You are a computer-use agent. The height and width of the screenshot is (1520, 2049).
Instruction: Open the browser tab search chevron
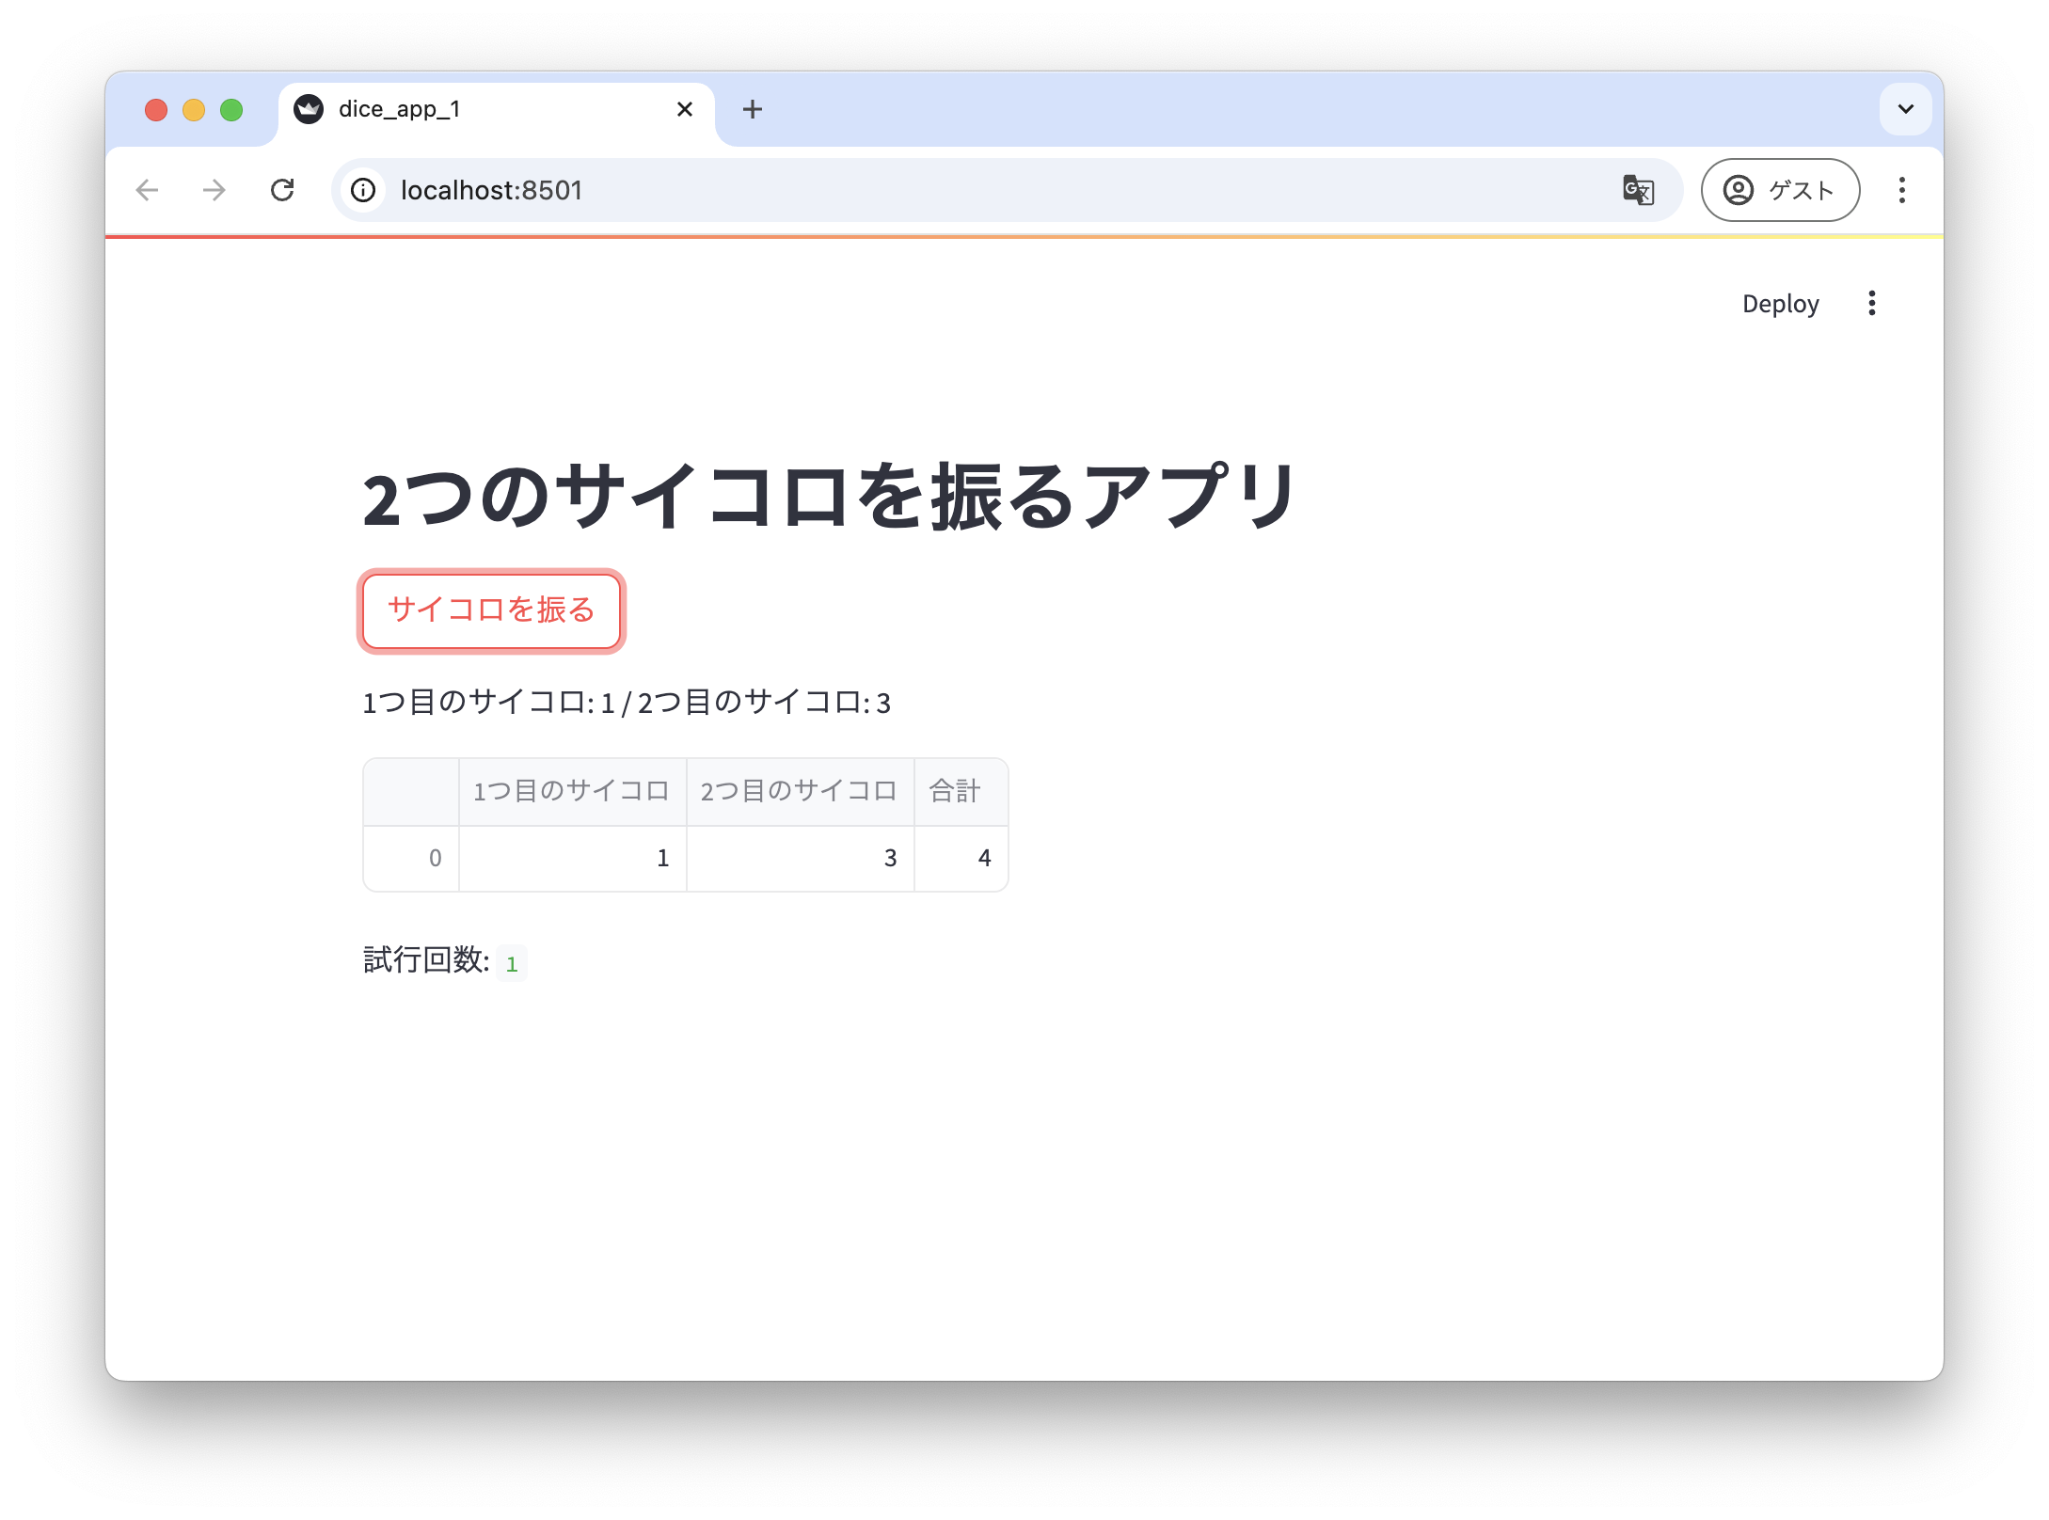pyautogui.click(x=1906, y=108)
